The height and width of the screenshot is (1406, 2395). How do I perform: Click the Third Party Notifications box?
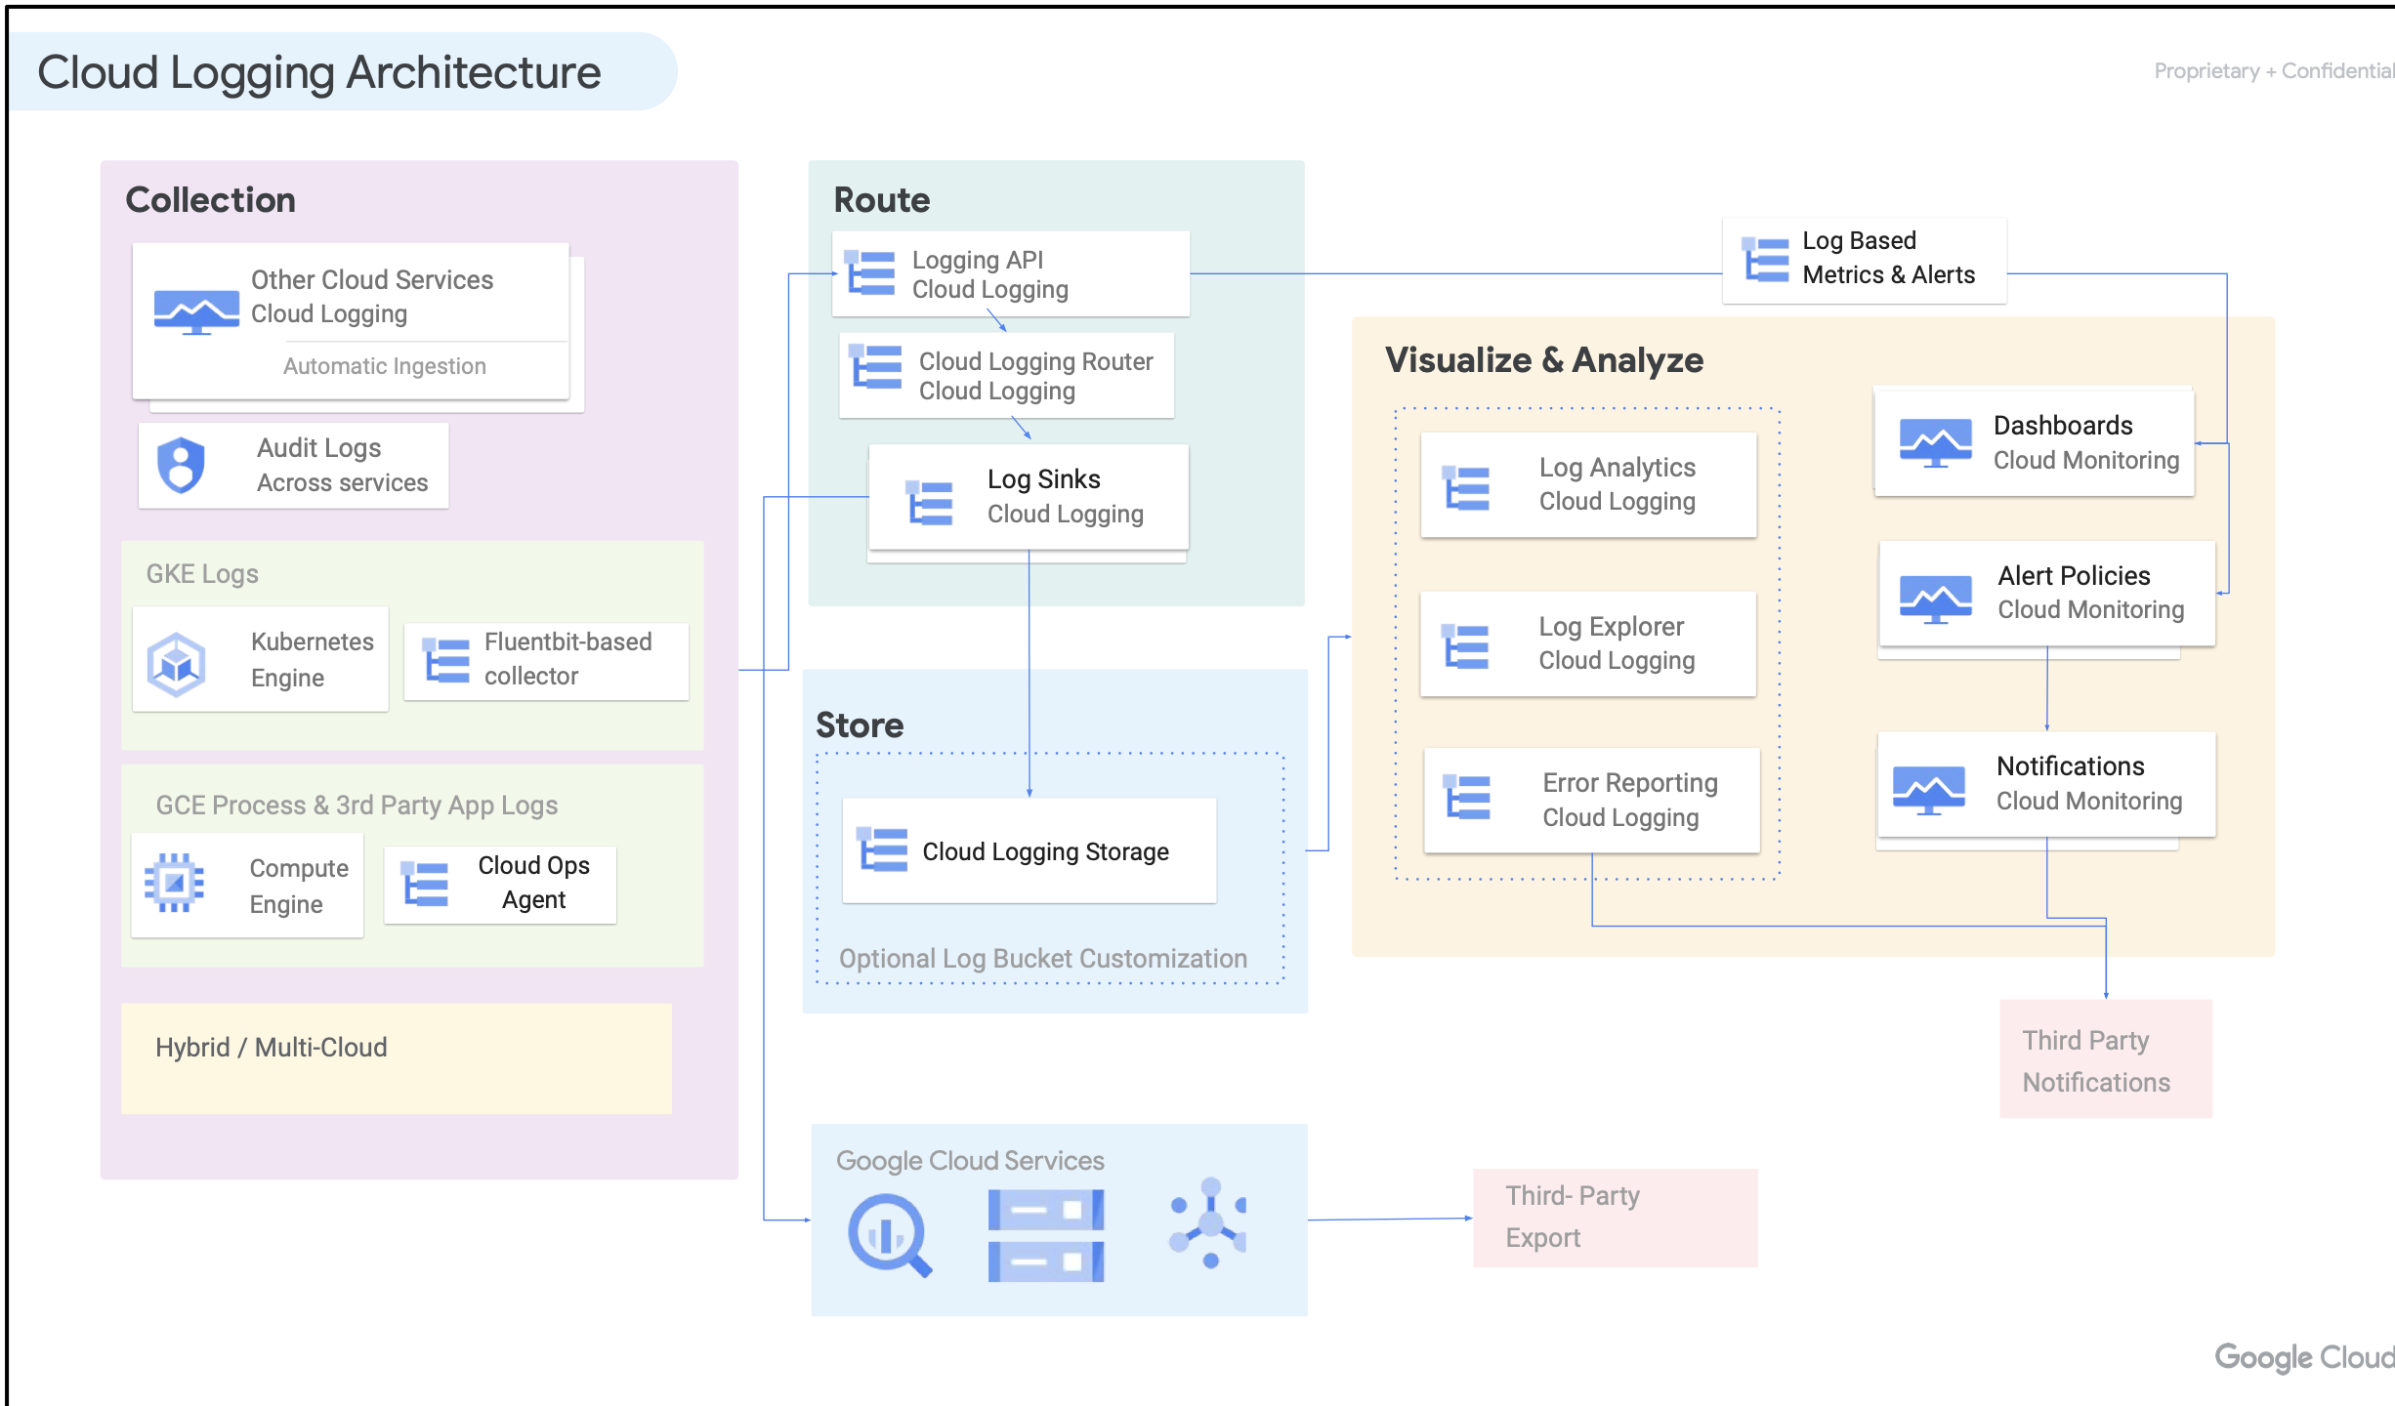point(2105,1059)
